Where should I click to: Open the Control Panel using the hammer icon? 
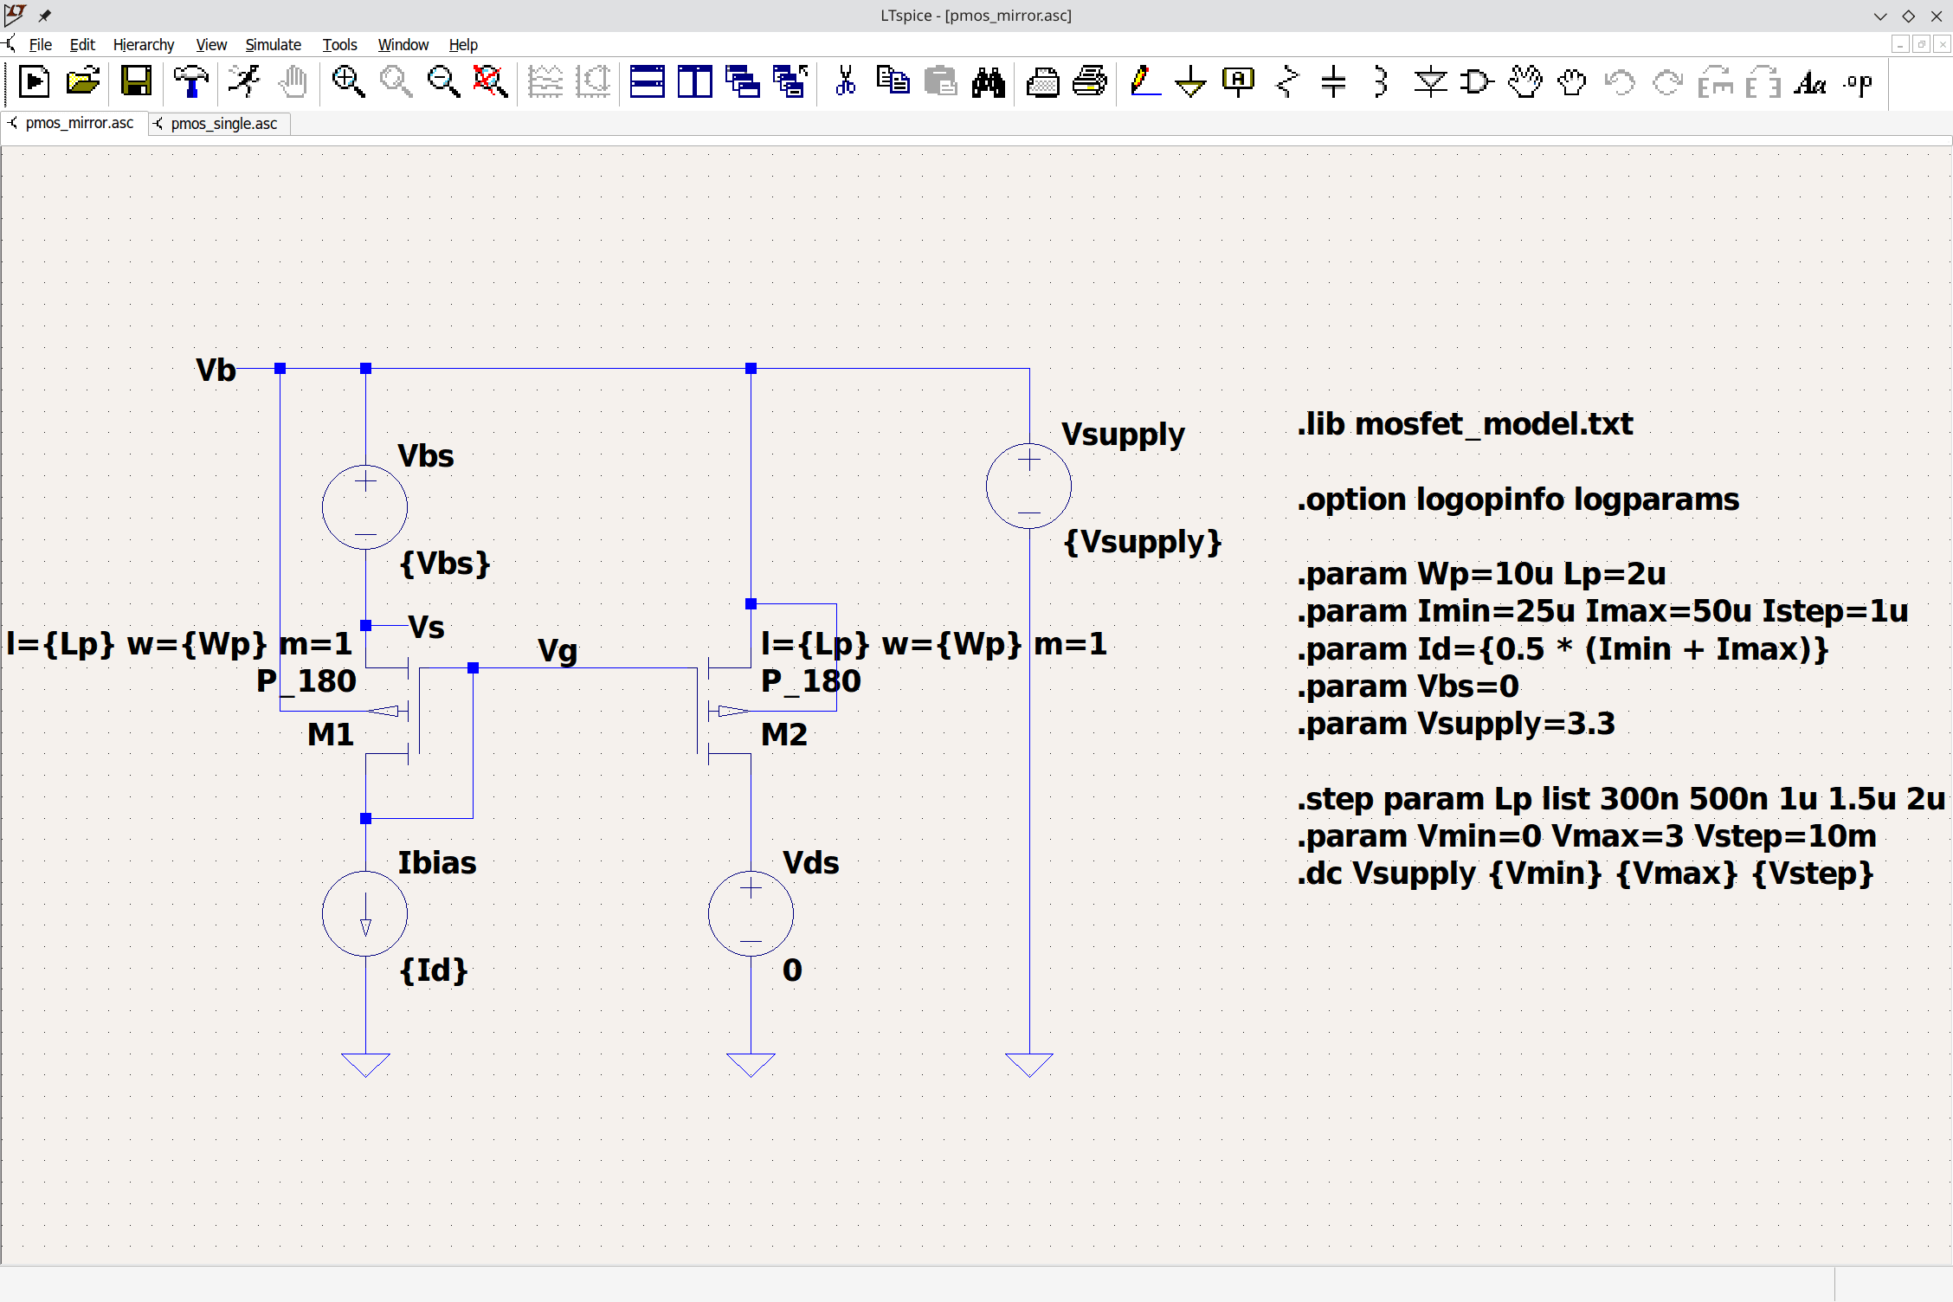tap(190, 82)
